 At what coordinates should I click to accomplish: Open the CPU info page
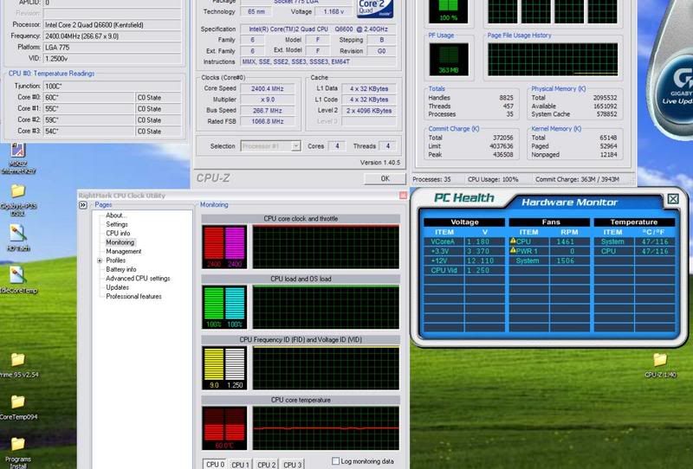pos(118,234)
